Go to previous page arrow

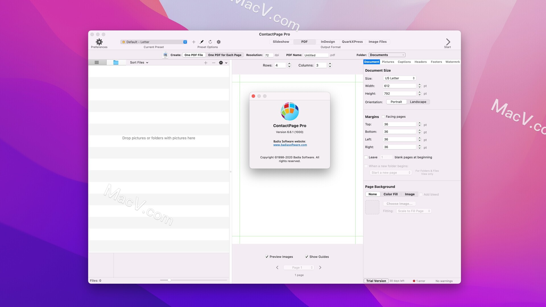click(277, 267)
